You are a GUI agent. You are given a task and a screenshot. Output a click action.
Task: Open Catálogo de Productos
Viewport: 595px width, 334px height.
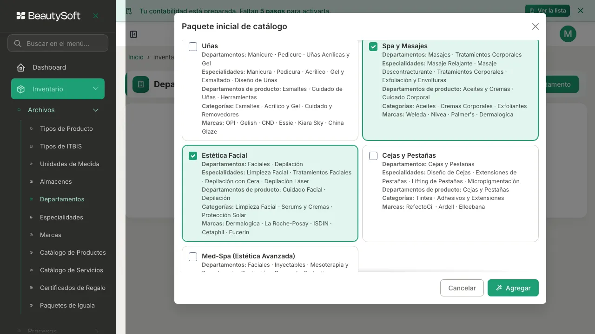tap(73, 252)
